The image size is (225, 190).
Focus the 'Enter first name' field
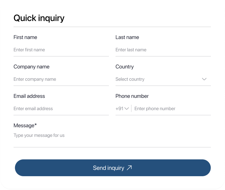coord(61,50)
